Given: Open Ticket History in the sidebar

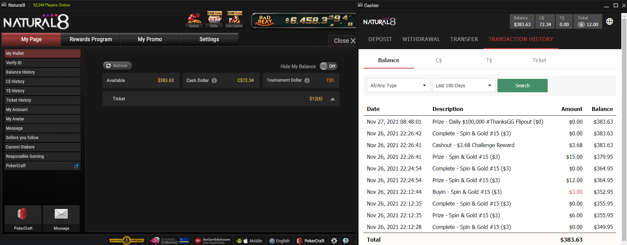Looking at the screenshot, I should [x=43, y=100].
